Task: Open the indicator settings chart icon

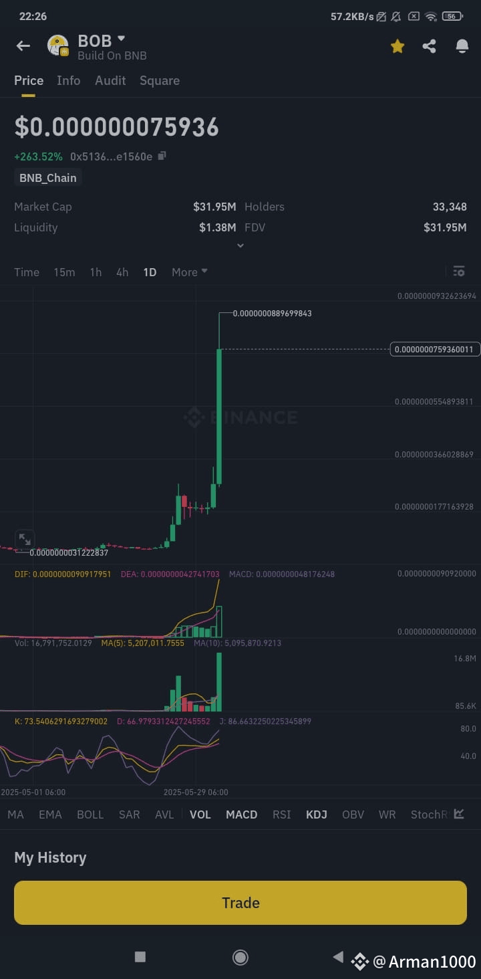Action: (x=459, y=814)
